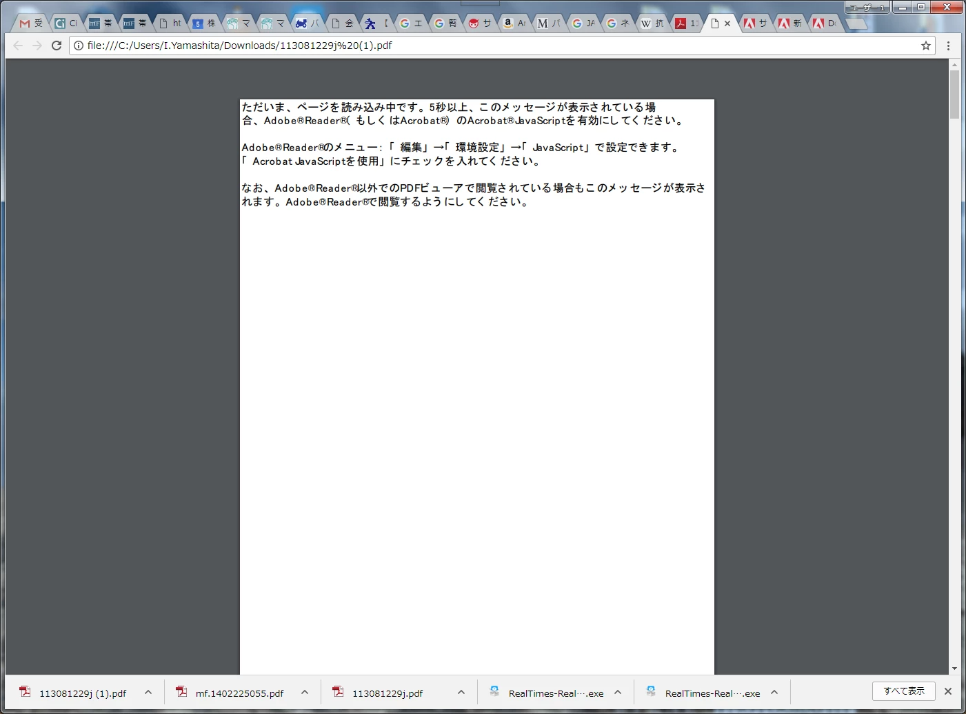Open the Adobe tab labeled 新
This screenshot has width=966, height=714.
[789, 23]
